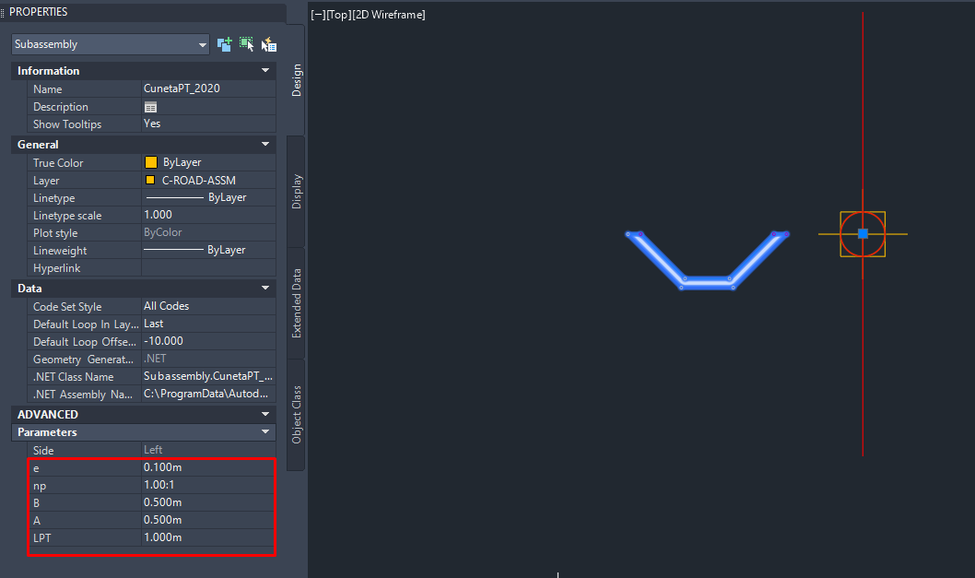Edit parameter e value 0.100m

click(x=208, y=467)
